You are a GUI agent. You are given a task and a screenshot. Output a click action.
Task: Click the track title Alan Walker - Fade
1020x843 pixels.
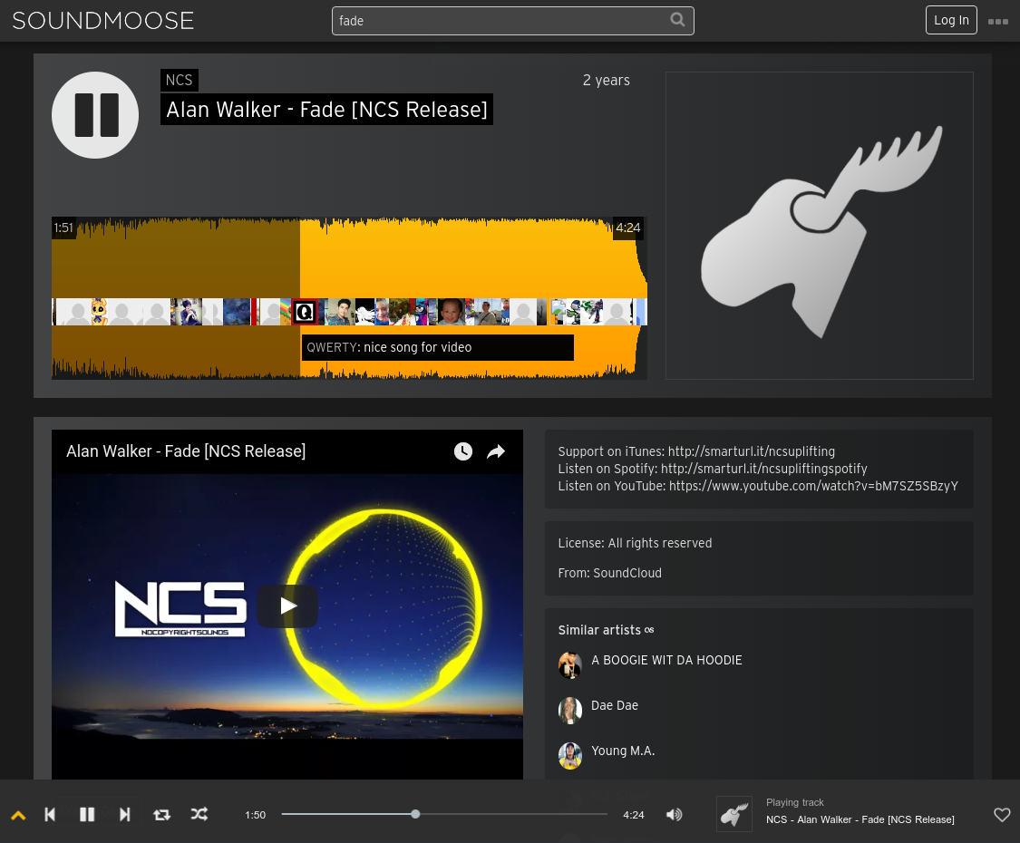[326, 110]
